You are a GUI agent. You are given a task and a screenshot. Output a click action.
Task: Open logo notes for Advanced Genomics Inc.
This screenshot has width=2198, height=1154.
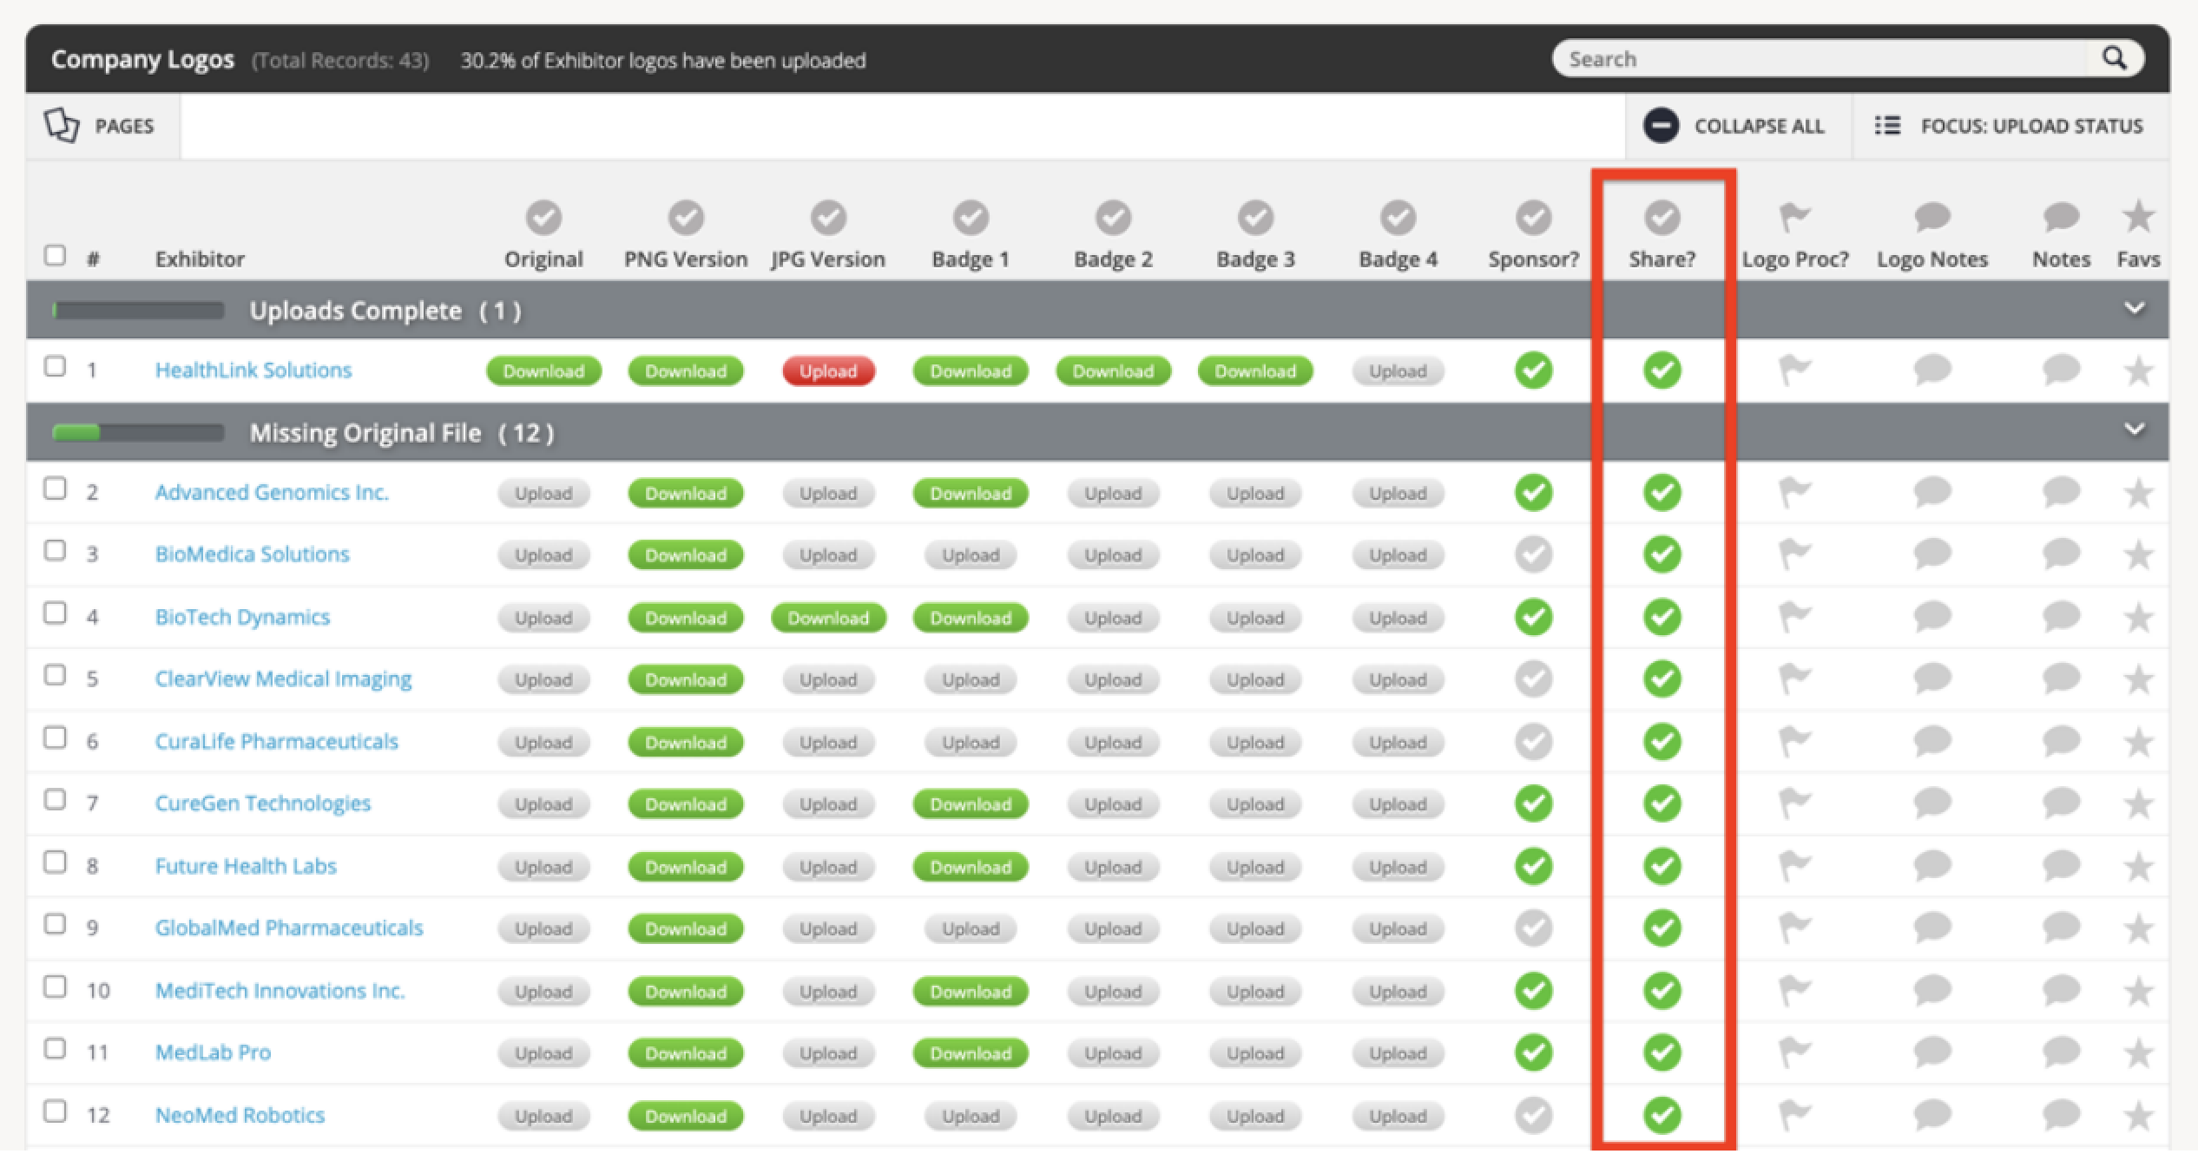point(1932,492)
